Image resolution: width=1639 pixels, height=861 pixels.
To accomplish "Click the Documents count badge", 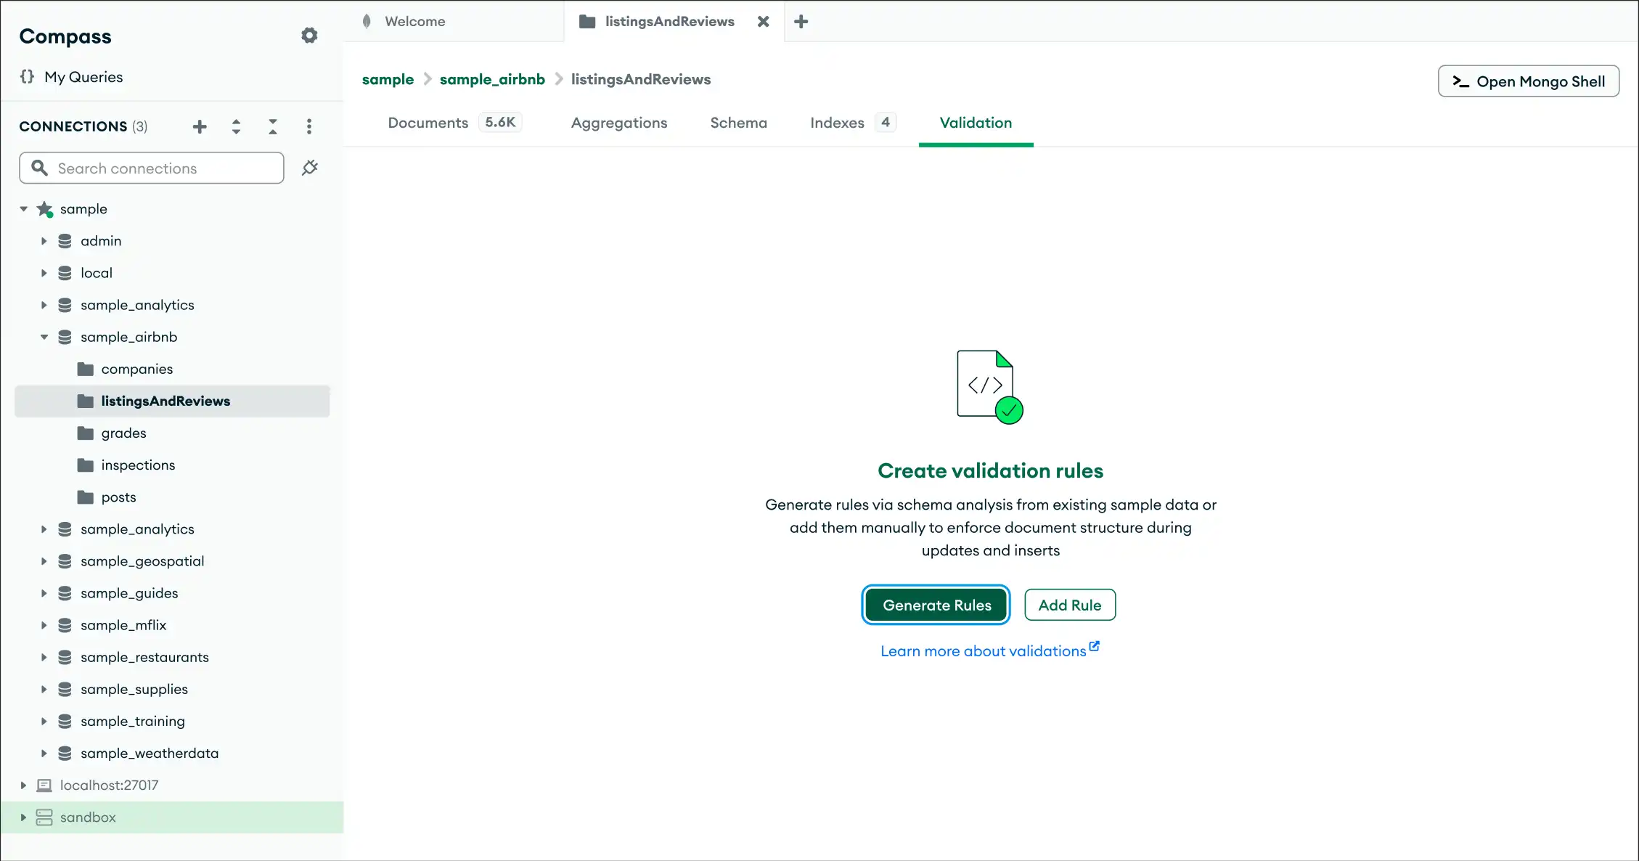I will 500,122.
